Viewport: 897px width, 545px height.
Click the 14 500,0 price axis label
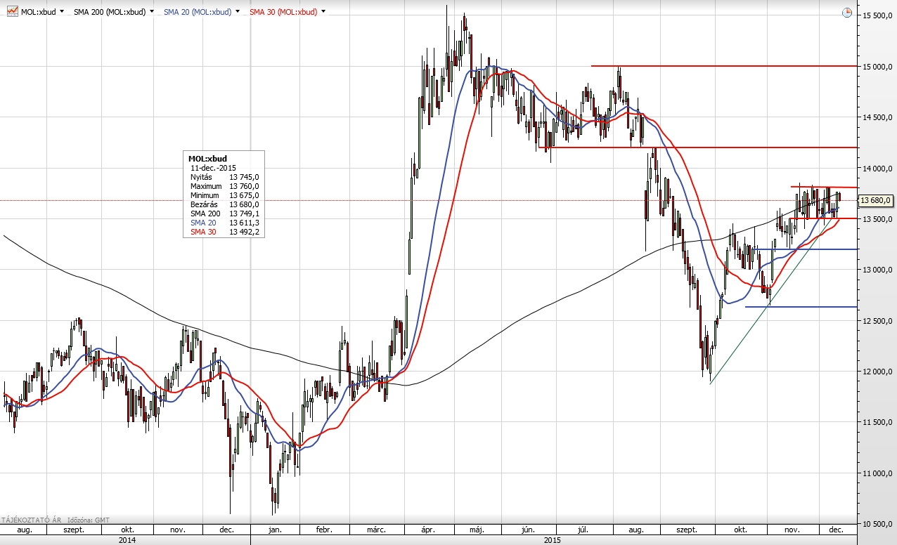pyautogui.click(x=877, y=117)
